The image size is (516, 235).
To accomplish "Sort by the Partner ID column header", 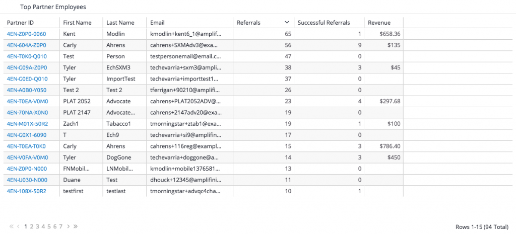I will coord(21,23).
